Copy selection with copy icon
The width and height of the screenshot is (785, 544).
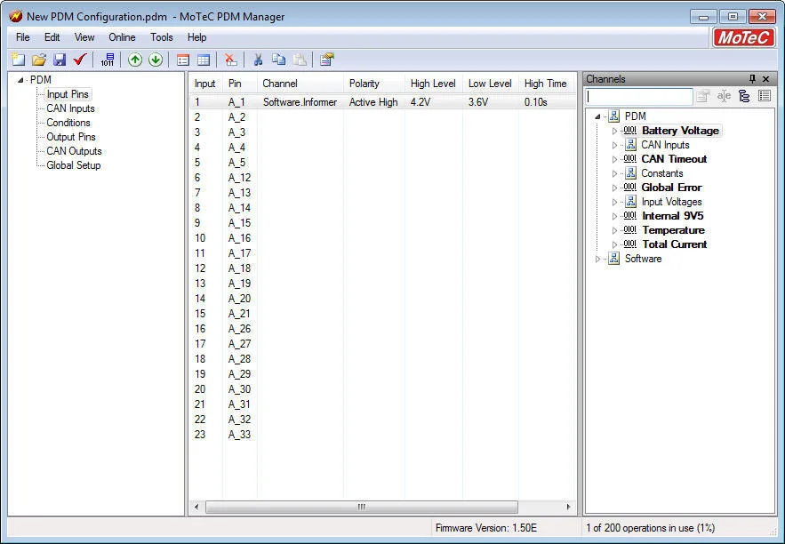[x=278, y=60]
